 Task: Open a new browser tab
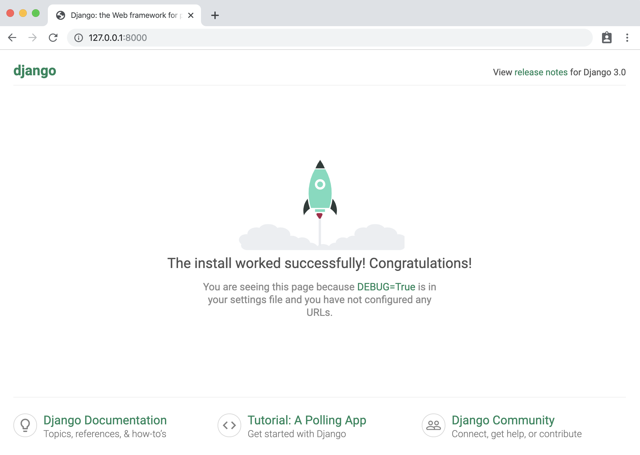tap(215, 15)
